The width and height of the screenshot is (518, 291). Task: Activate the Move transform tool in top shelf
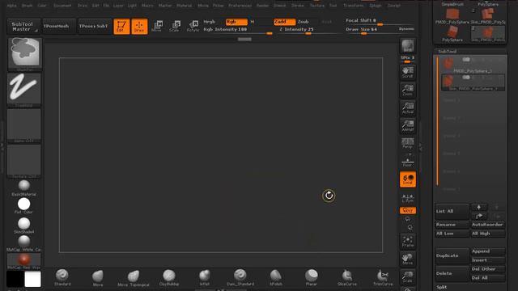click(x=157, y=26)
